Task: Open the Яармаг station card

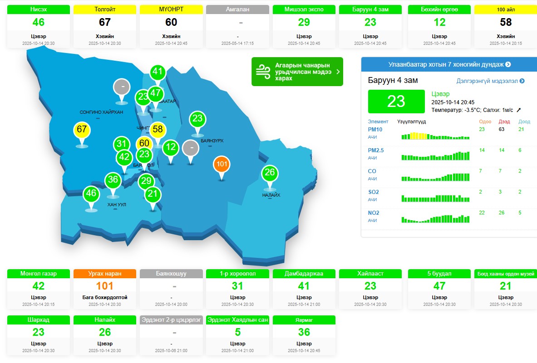Action: (x=304, y=336)
